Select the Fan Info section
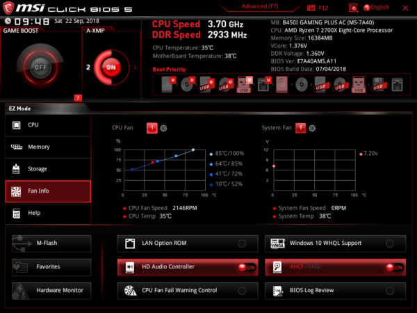 point(48,191)
